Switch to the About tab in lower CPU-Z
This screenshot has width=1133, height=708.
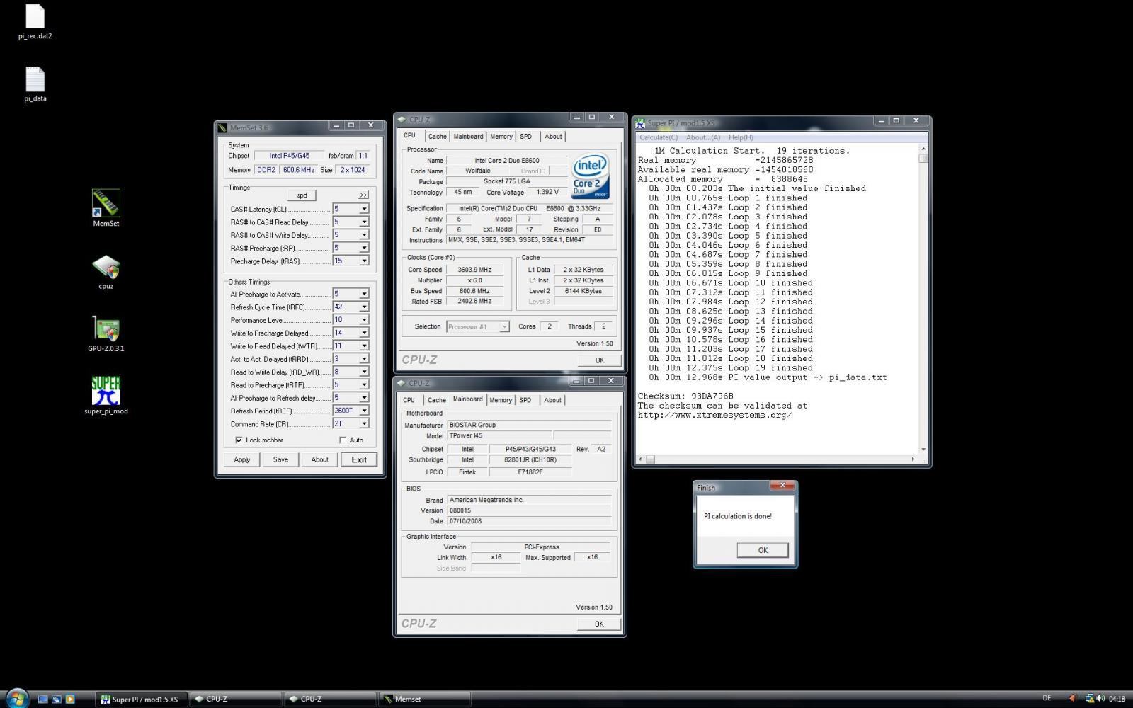point(552,400)
